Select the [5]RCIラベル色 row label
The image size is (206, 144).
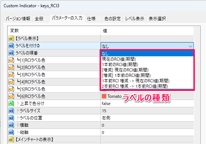[x=31, y=89]
